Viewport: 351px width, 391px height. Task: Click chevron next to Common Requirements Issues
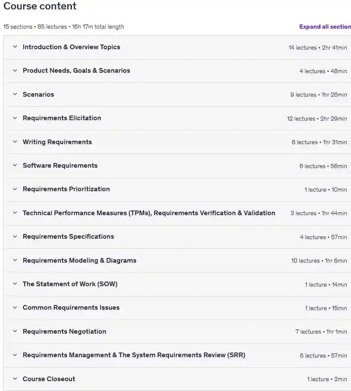click(x=15, y=308)
